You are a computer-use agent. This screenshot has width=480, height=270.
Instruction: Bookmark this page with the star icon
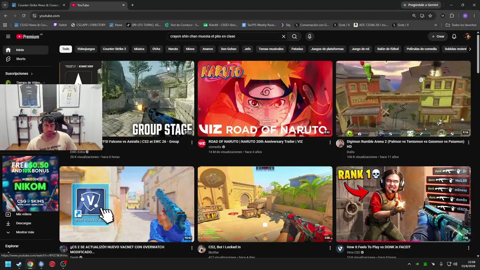point(430,16)
